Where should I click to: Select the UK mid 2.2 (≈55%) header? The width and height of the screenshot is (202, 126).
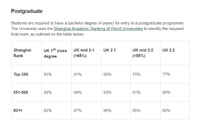[143, 53]
